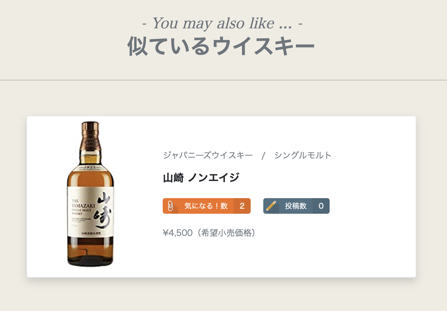This screenshot has height=311, width=447.
Task: Click the 似ているウイスキー section heading
Action: [221, 46]
